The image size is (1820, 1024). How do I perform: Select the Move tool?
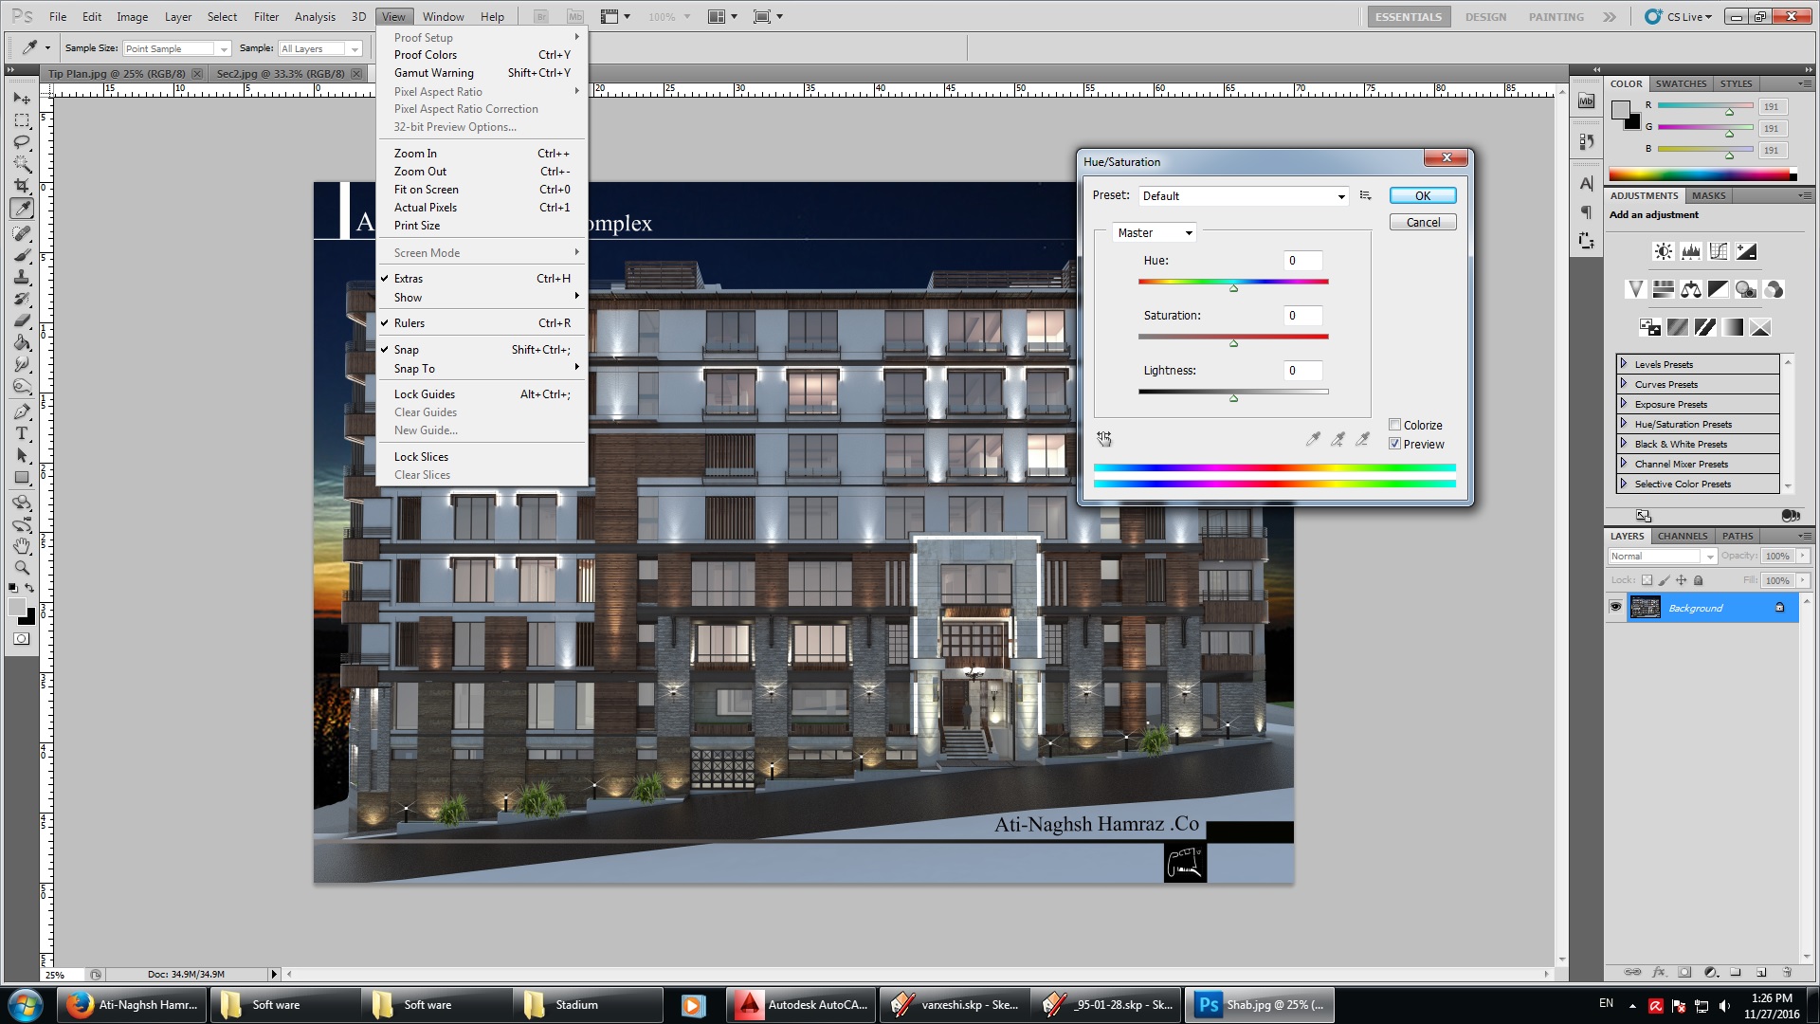point(22,99)
